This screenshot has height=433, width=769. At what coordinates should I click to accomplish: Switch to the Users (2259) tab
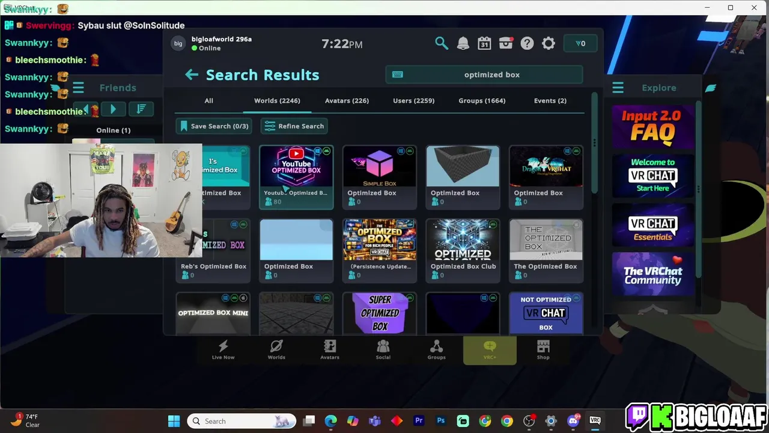pos(413,100)
